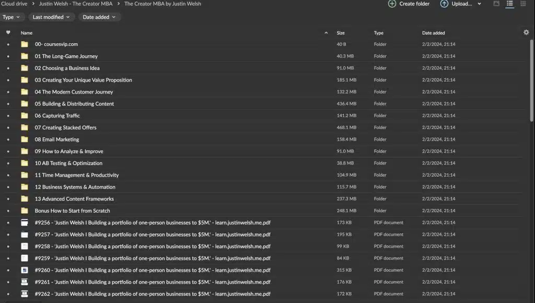Toggle sort direction arrow in Name column

(x=326, y=33)
